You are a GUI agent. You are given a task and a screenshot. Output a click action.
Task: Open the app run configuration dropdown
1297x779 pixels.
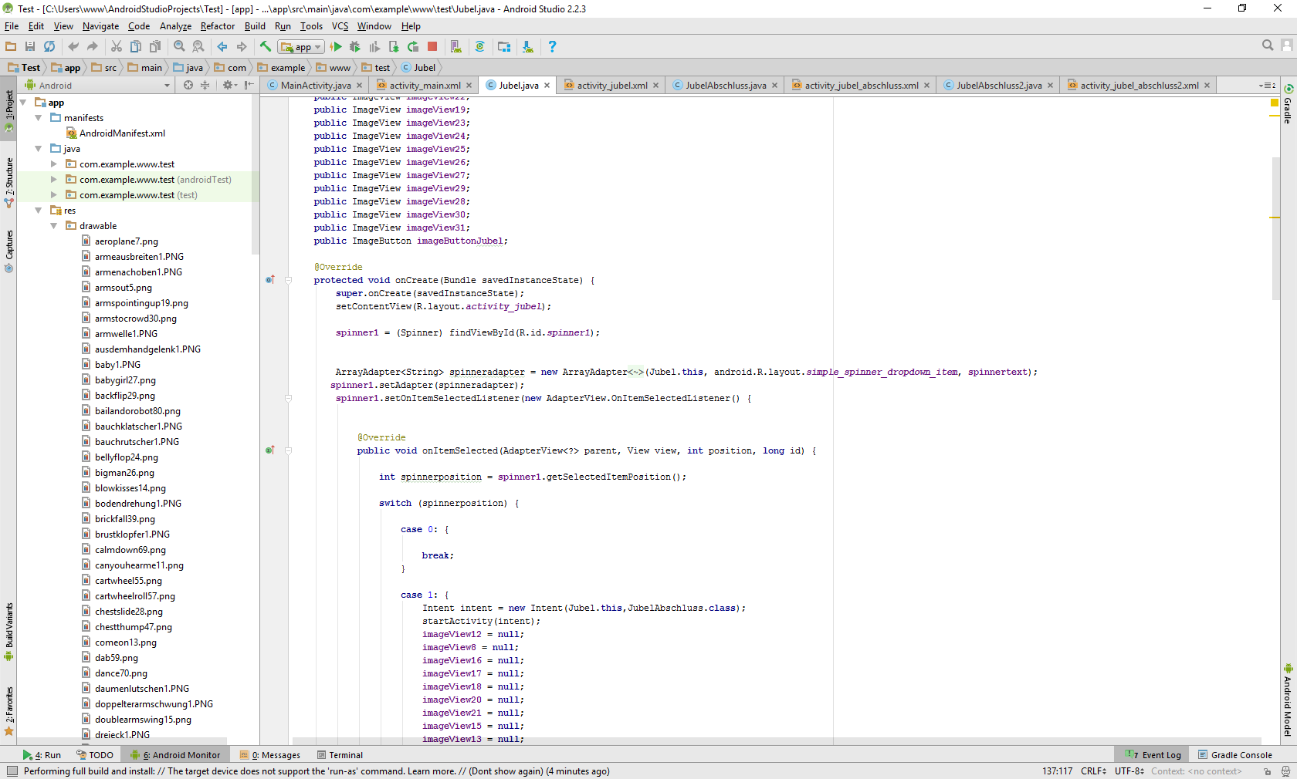pyautogui.click(x=302, y=47)
